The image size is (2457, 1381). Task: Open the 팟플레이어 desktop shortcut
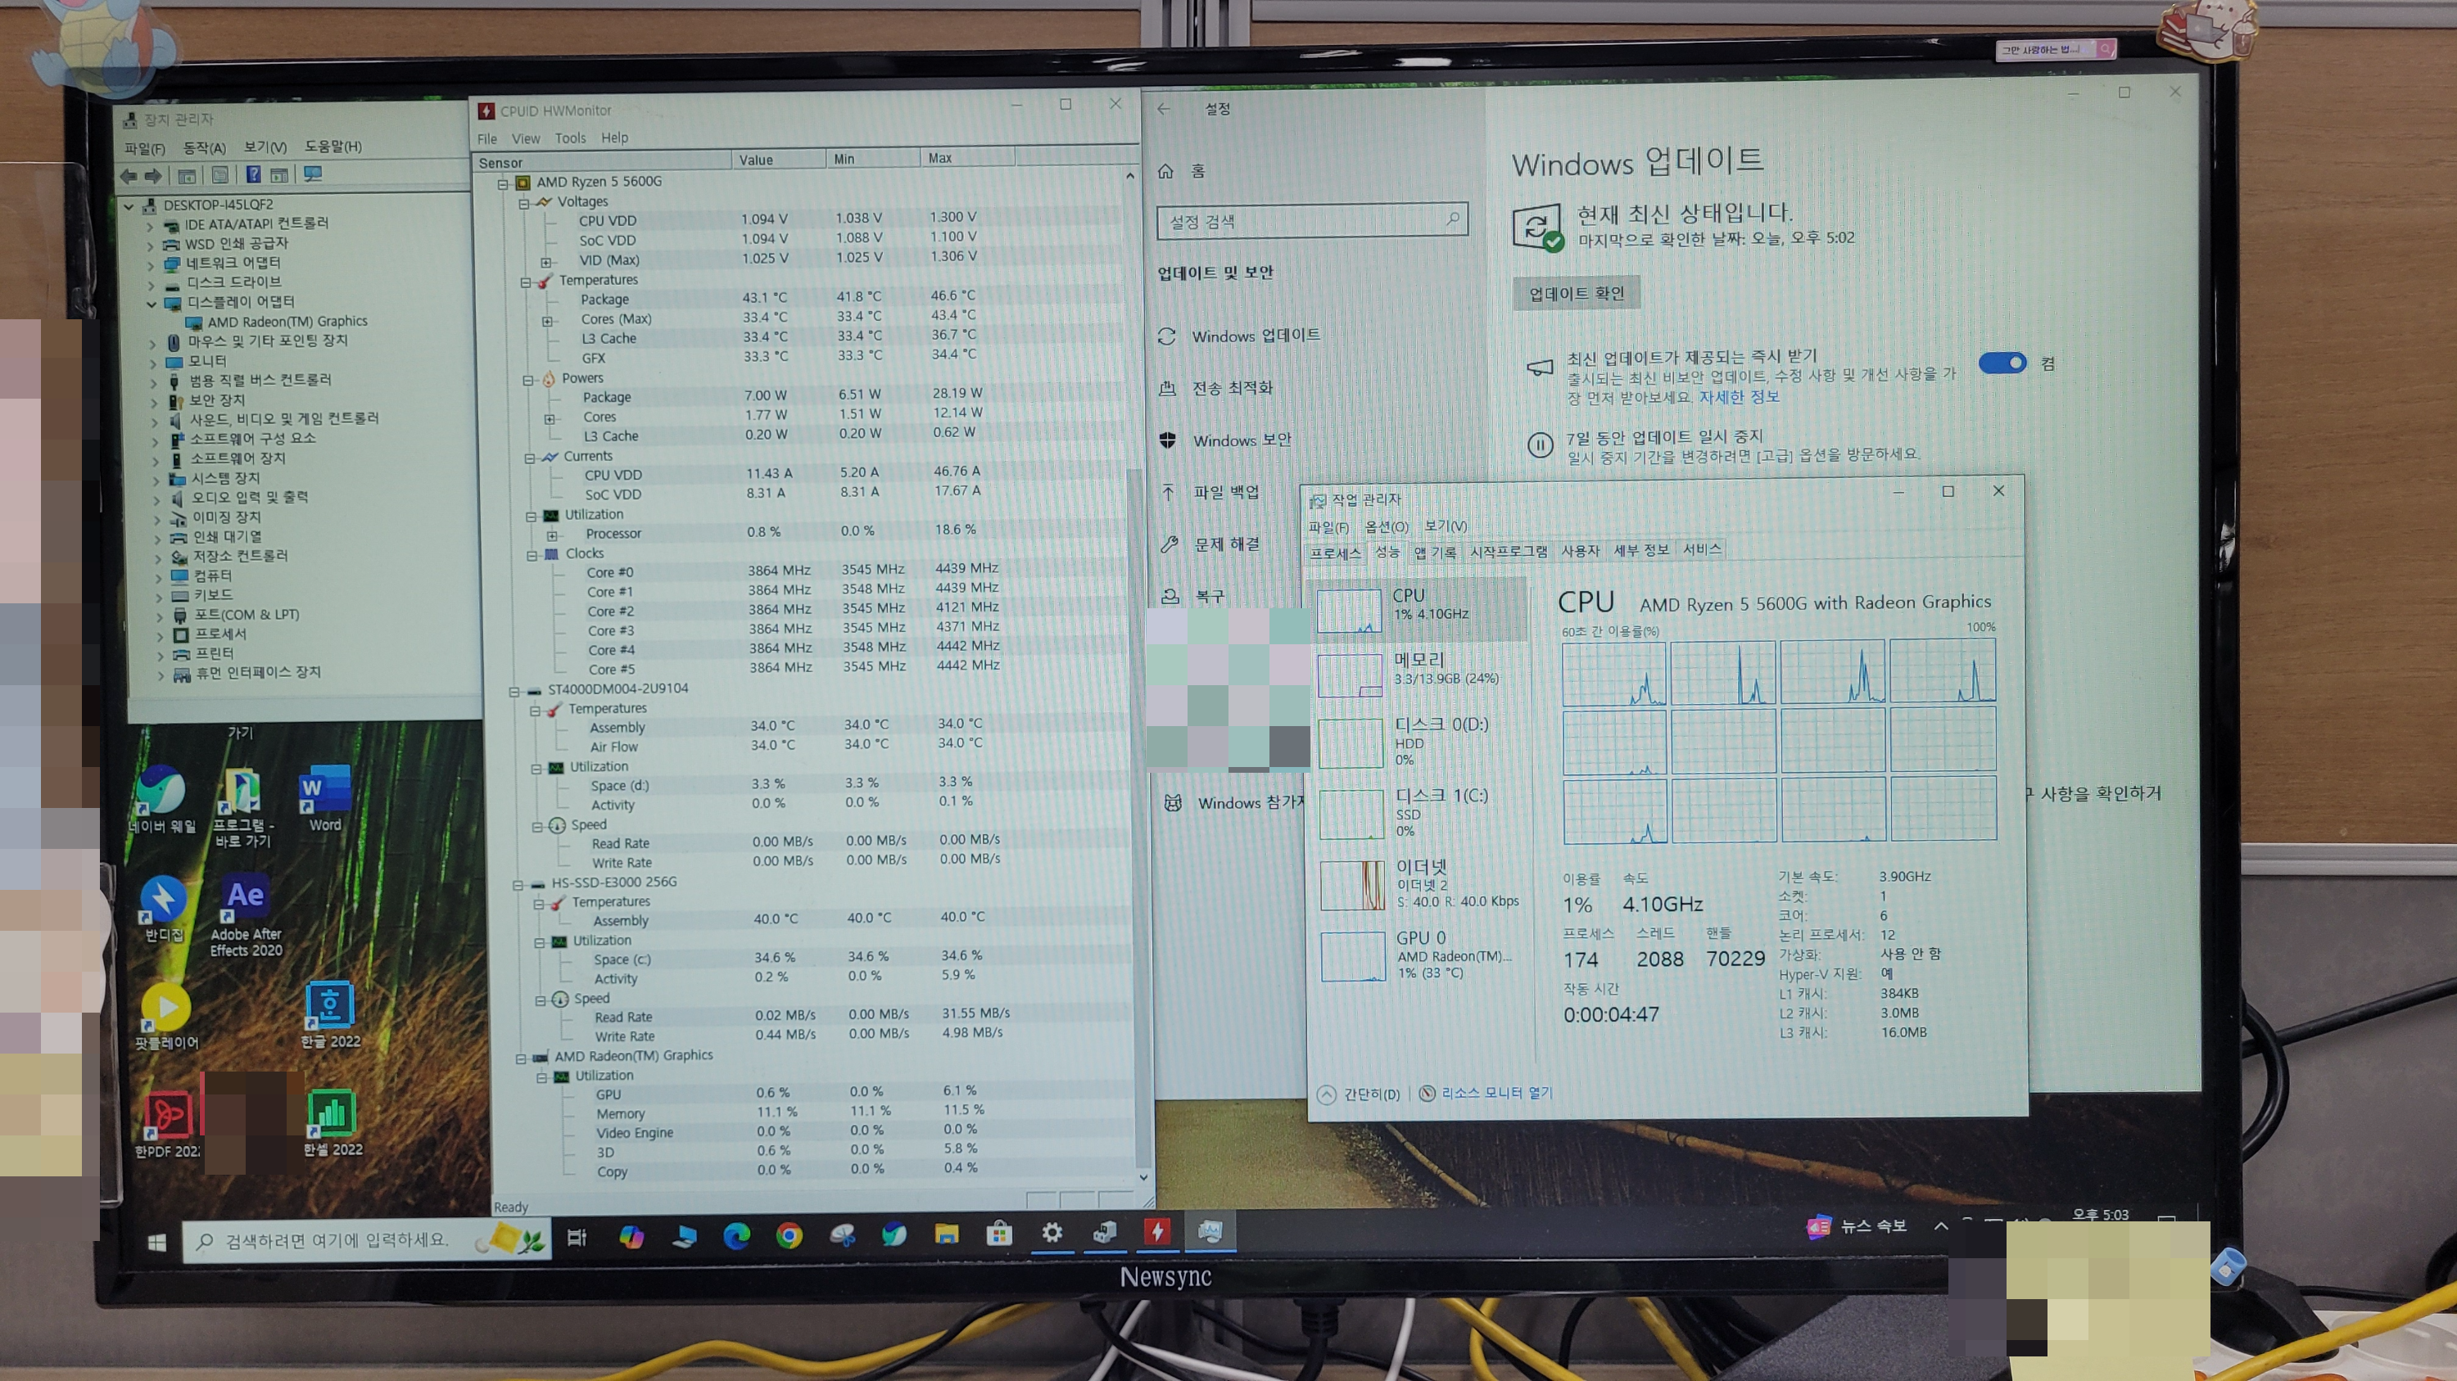point(166,1017)
